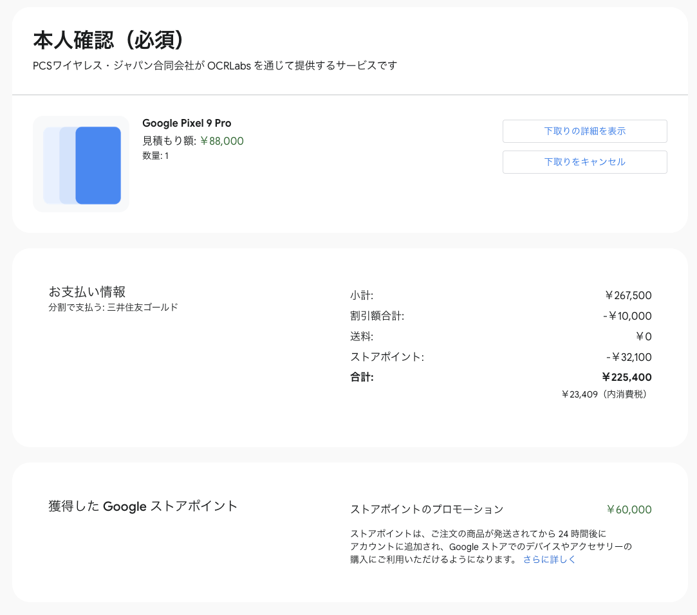Select the Google Pixel 9 Pro product title
This screenshot has width=697, height=615.
[x=187, y=123]
